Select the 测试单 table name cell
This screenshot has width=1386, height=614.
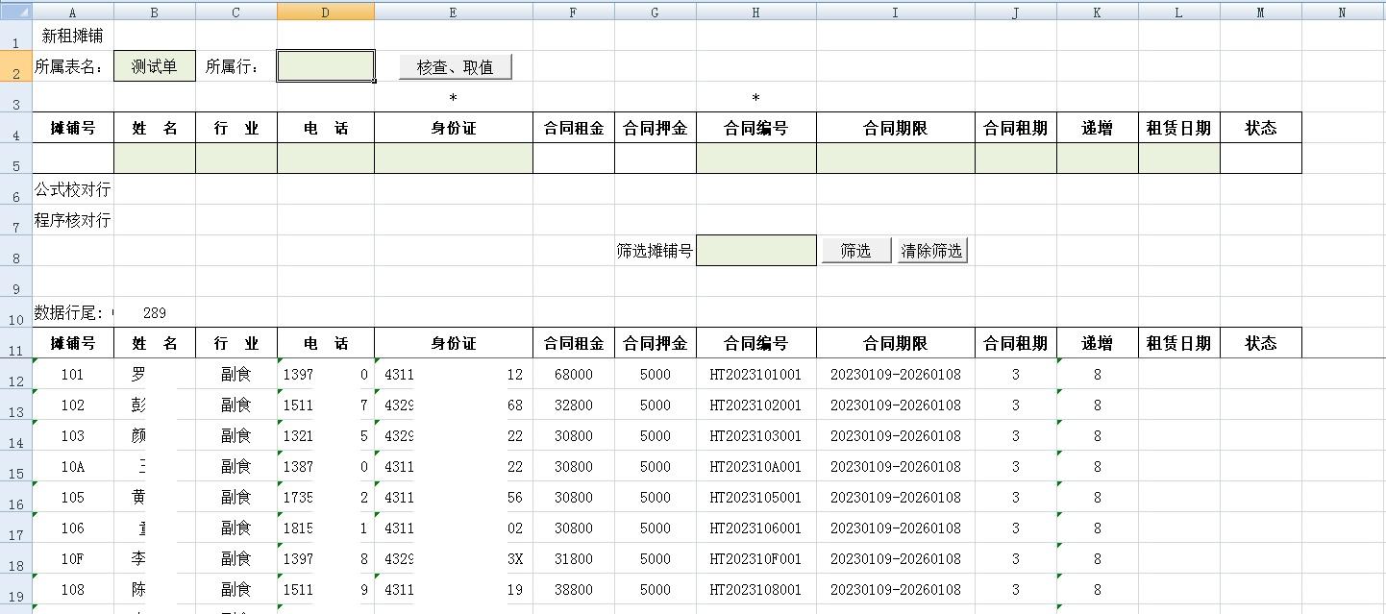pyautogui.click(x=154, y=66)
